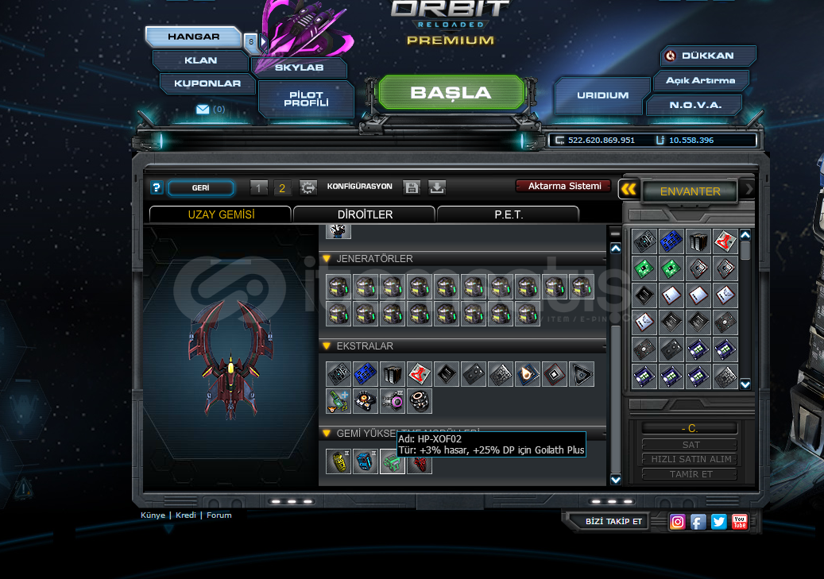Click the yellow double-chevron beside ENVANTER
The height and width of the screenshot is (579, 824).
coord(629,189)
